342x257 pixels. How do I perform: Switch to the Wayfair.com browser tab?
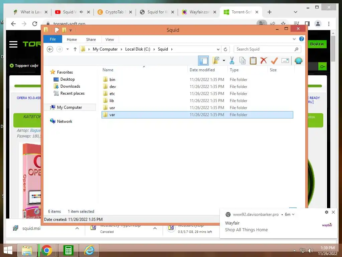(x=200, y=12)
